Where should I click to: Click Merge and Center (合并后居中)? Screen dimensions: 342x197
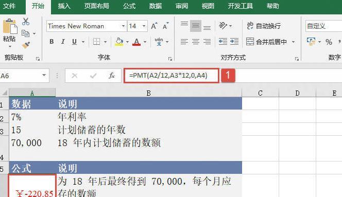pos(266,41)
